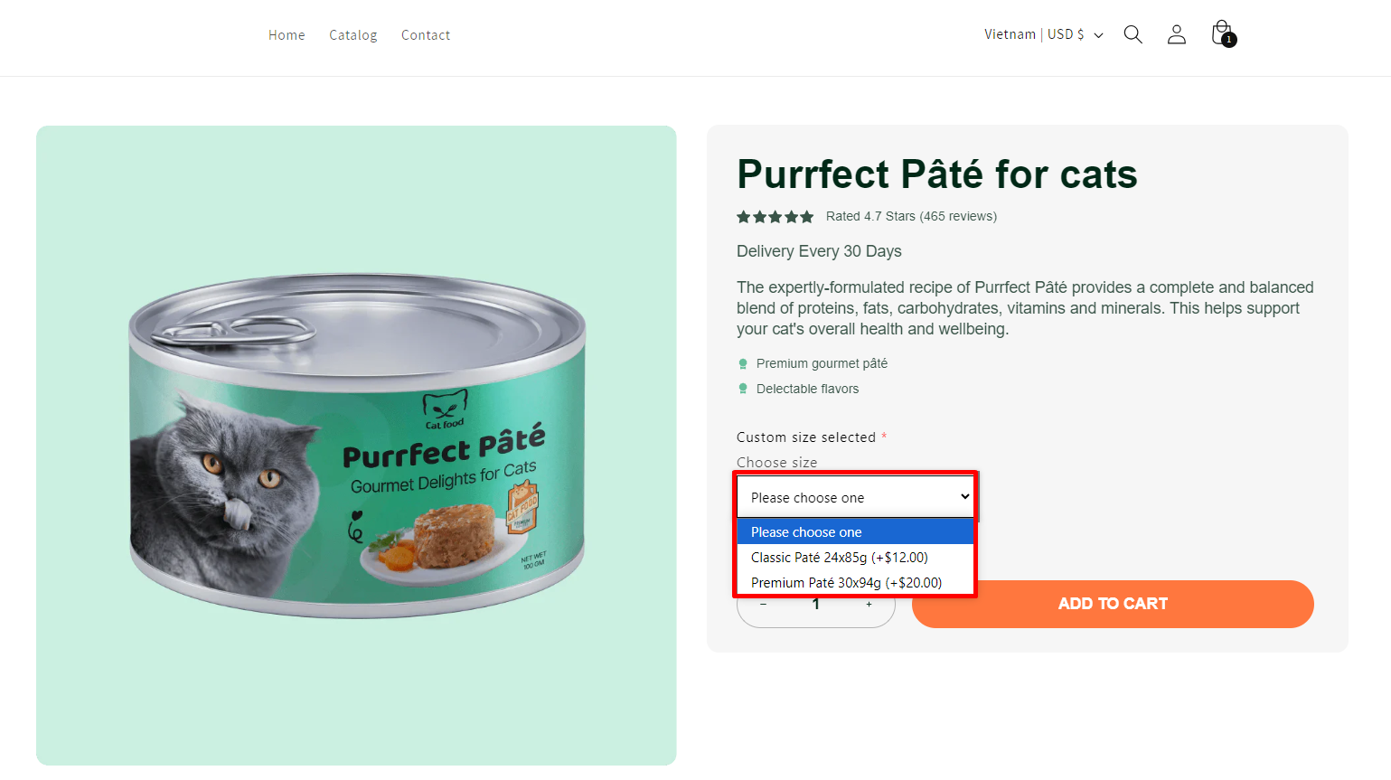Click the fifth rating star
Viewport: 1391px width, 780px height.
click(805, 216)
